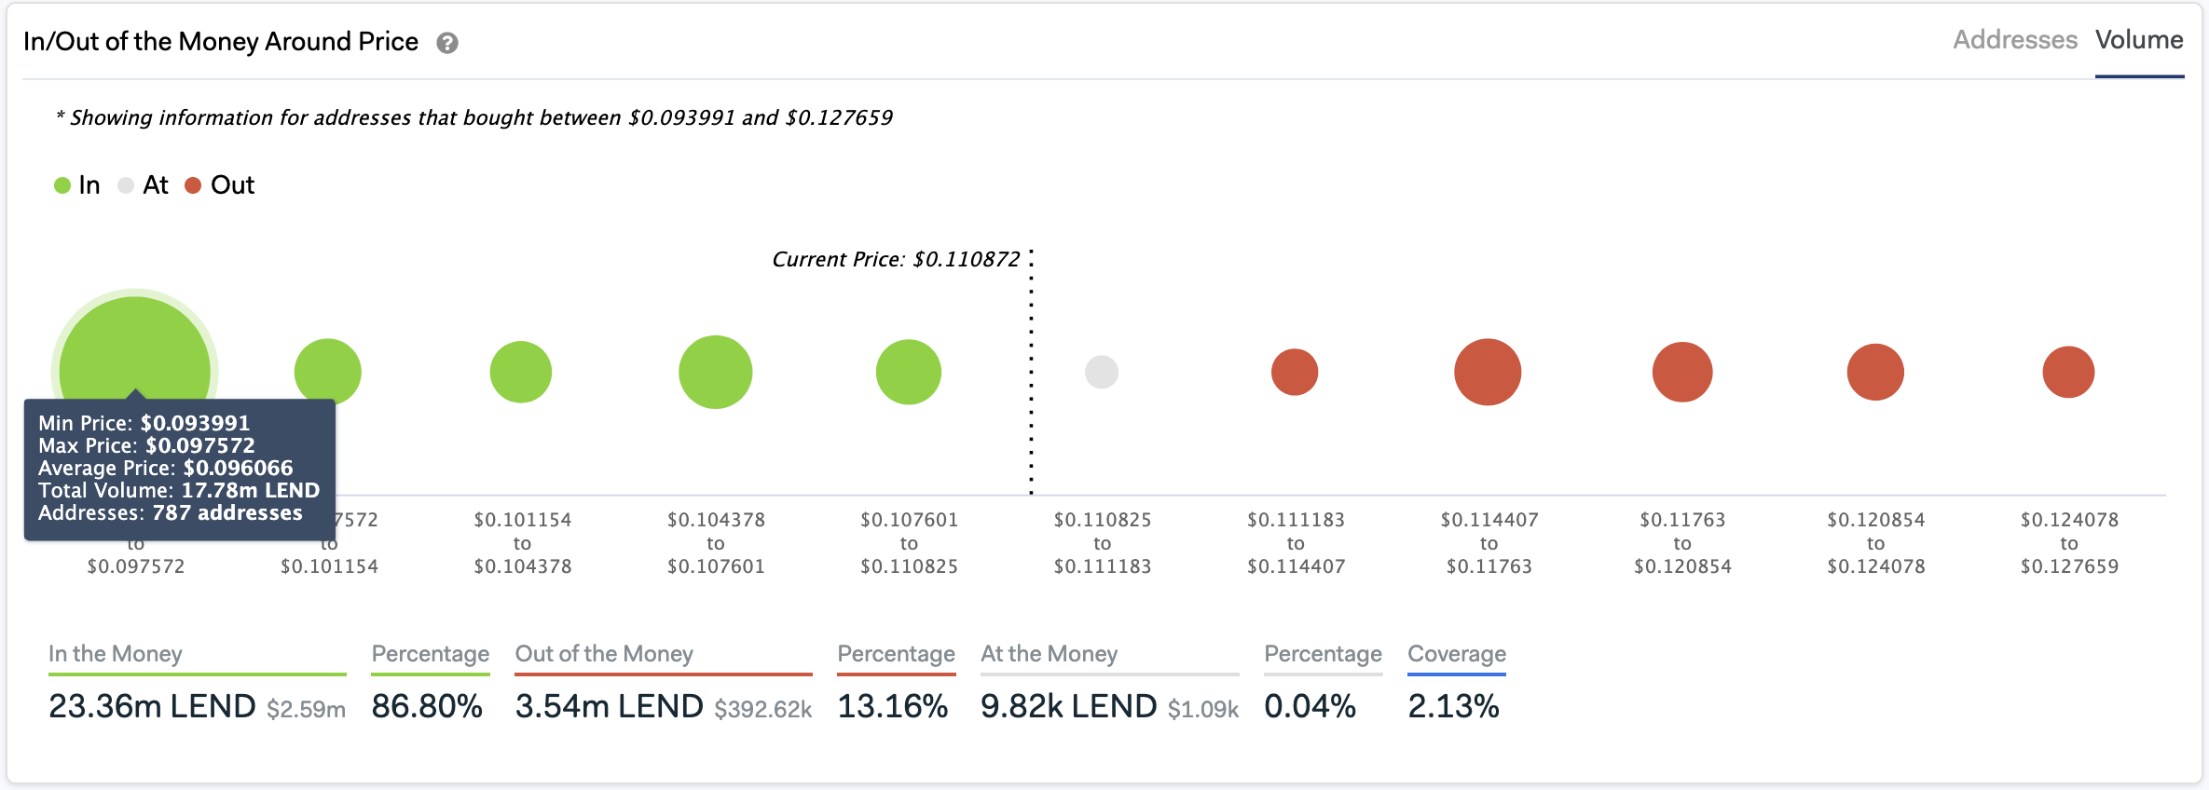Screen dimensions: 2209x790
Task: Click axis label $0.110825 to $0.111183
Action: (1103, 543)
